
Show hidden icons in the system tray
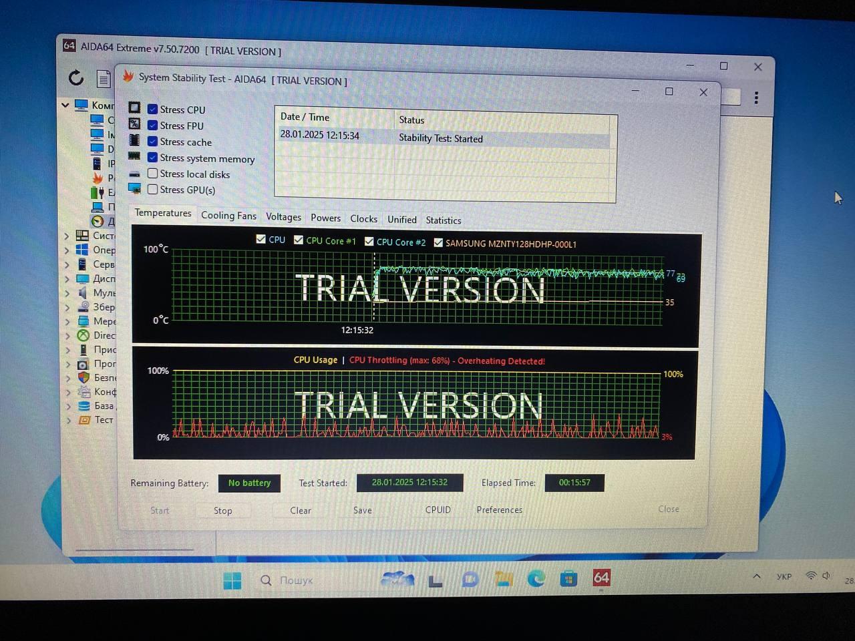click(756, 576)
